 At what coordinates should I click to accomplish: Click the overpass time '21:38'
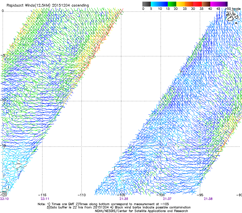pos(208,199)
